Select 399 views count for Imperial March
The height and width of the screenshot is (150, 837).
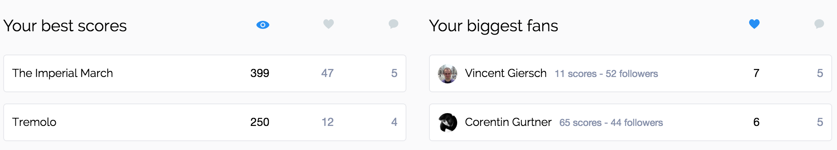[x=260, y=73]
